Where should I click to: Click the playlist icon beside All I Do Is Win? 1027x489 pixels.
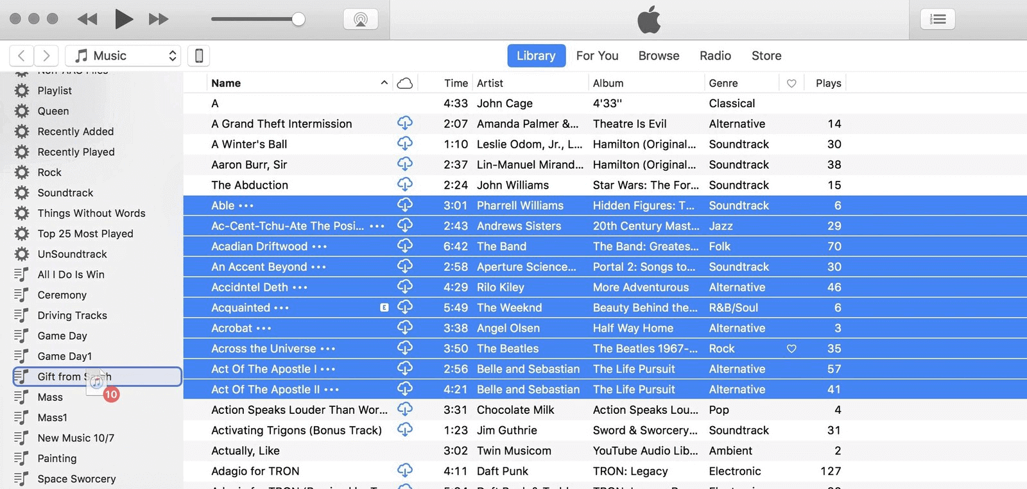pos(21,274)
